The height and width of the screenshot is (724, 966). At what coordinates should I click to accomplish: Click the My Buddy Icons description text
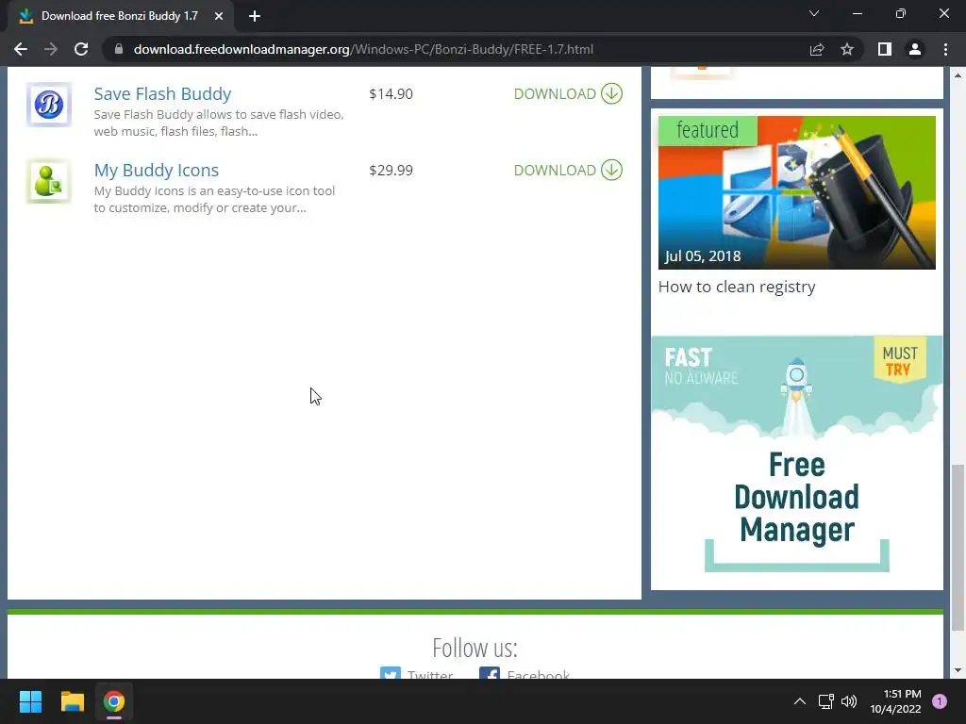coord(214,199)
